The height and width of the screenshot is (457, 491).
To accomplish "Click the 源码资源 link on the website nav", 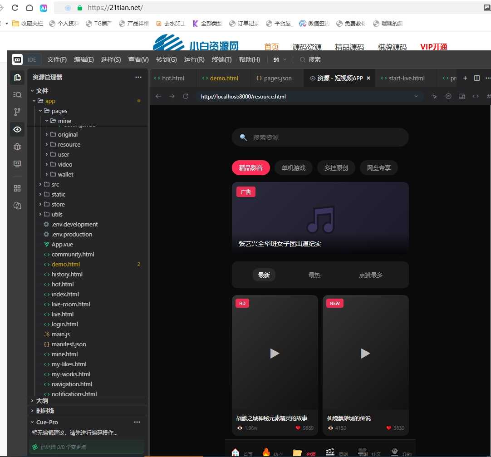I will (307, 47).
